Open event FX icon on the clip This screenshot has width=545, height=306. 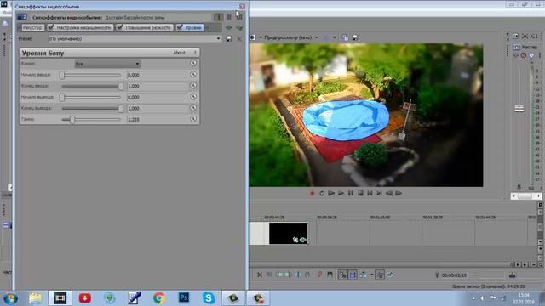[x=303, y=240]
